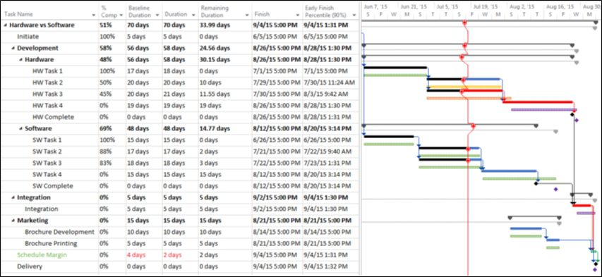
Task: Select the red HW Task 4 Gantt bar
Action: [x=538, y=102]
